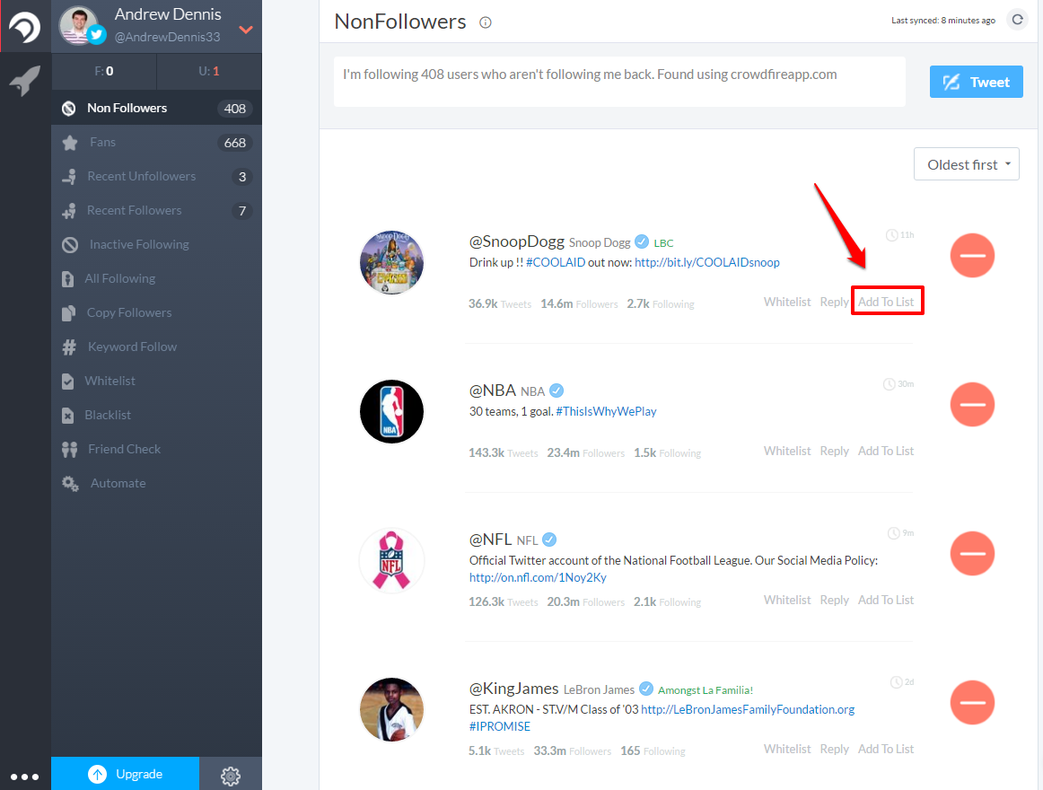This screenshot has height=790, width=1043.
Task: Click NFL profile avatar
Action: pos(391,561)
